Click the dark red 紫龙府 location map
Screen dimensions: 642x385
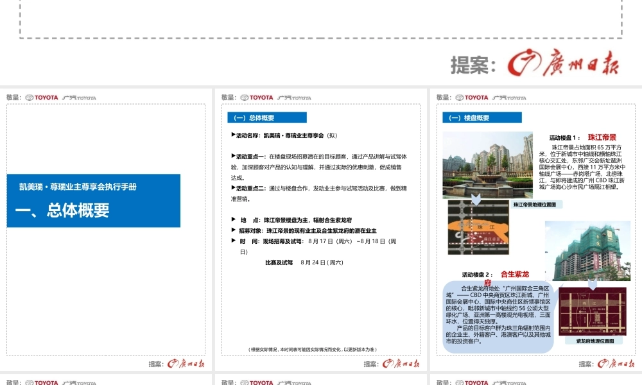pos(593,311)
